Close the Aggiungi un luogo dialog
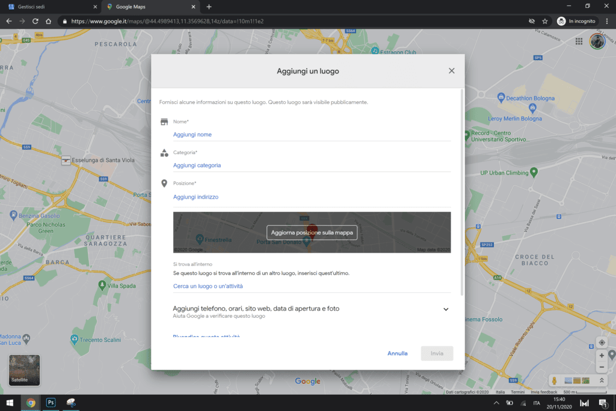The height and width of the screenshot is (411, 616). 451,71
